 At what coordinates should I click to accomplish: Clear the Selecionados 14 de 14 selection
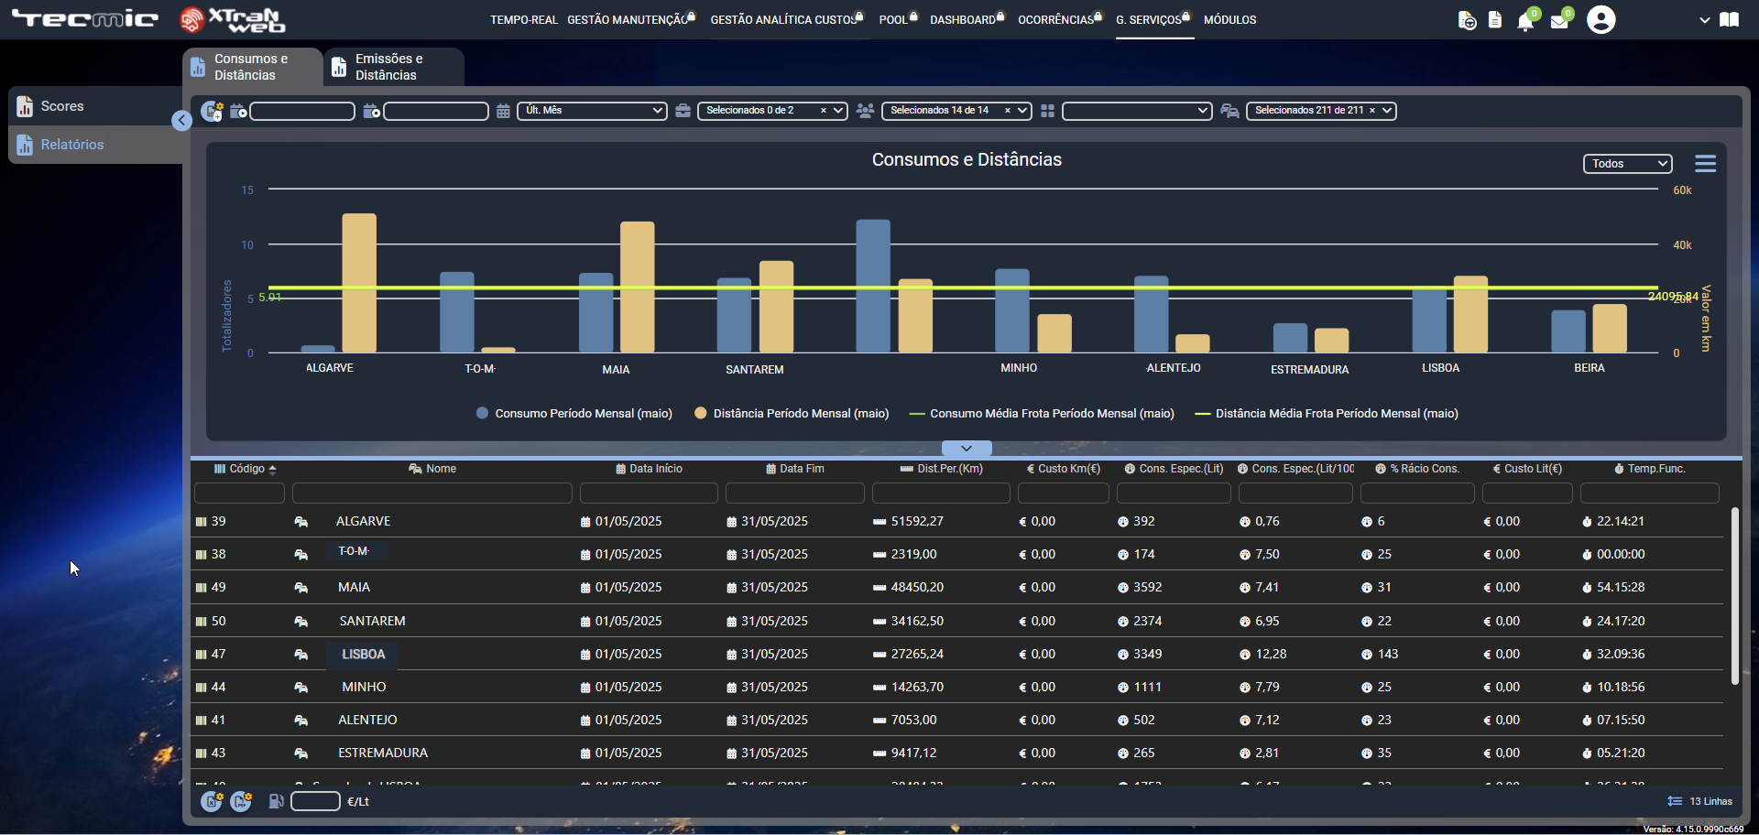[x=1008, y=111]
